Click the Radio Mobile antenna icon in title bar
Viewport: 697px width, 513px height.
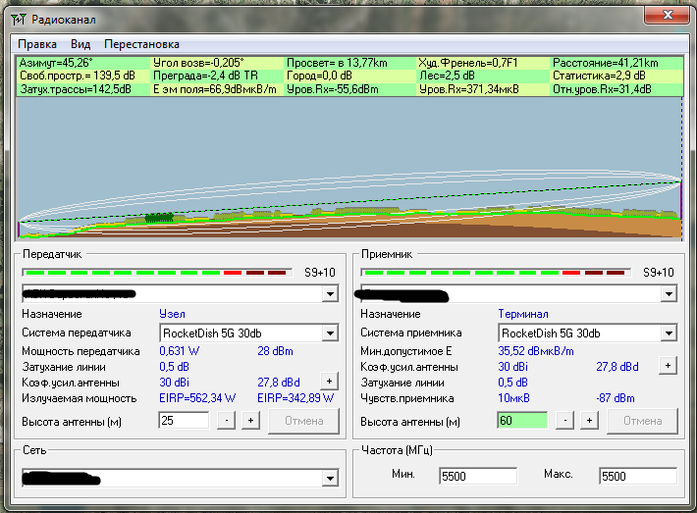[x=18, y=19]
